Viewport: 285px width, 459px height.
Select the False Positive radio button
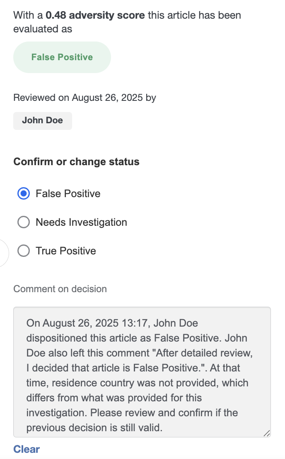click(23, 193)
